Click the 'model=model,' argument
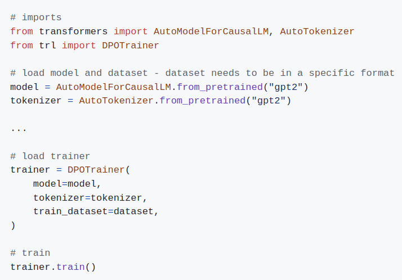The width and height of the screenshot is (402, 280). pos(67,184)
